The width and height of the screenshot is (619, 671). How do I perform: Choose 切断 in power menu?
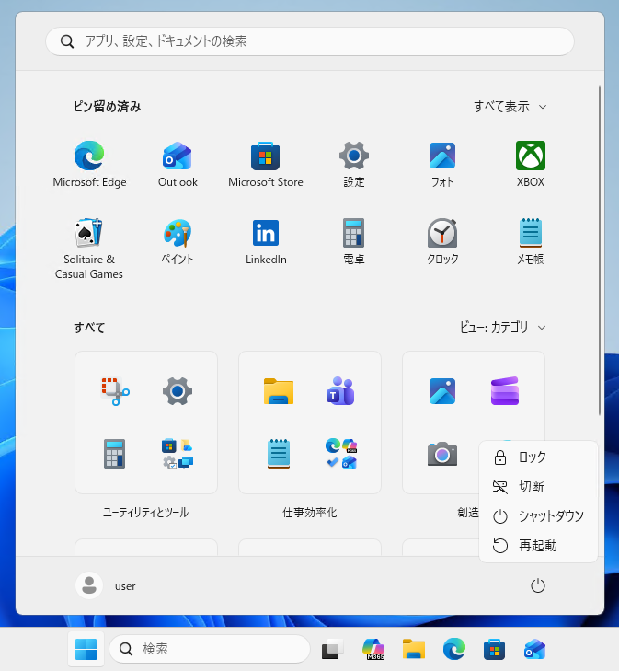click(538, 487)
